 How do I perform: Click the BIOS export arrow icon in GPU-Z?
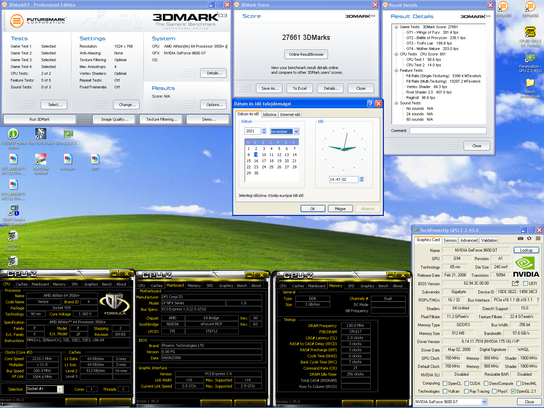[x=515, y=283]
